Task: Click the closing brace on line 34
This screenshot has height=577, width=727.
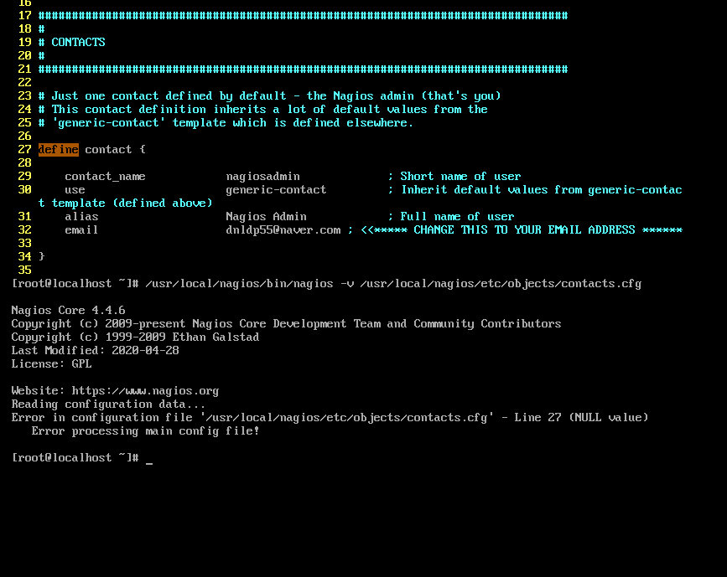Action: pyautogui.click(x=42, y=256)
